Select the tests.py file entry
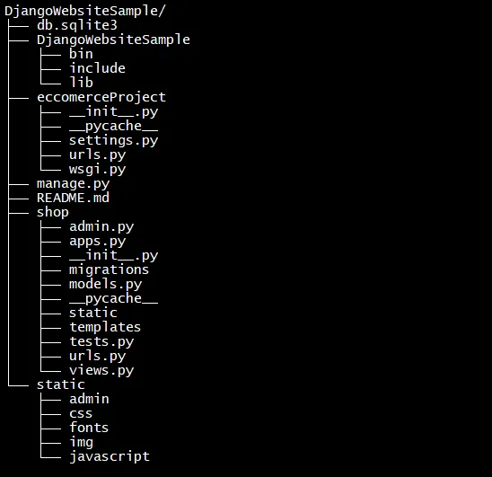Image resolution: width=492 pixels, height=477 pixels. click(x=101, y=342)
